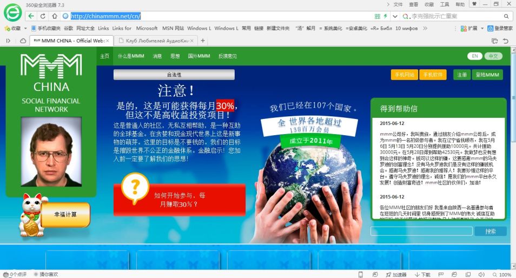Select the 主页 site navigation item

(x=104, y=56)
